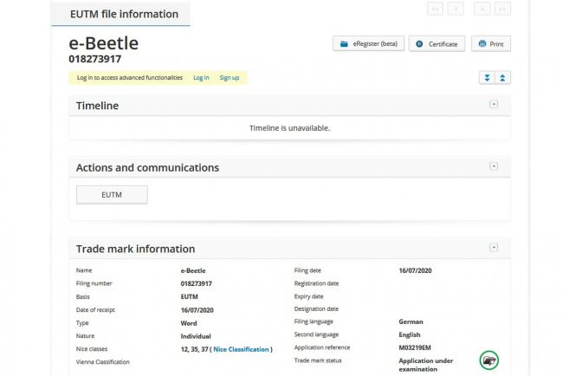563x376 pixels.
Task: Click the Application reference value M03219EM
Action: [415, 347]
